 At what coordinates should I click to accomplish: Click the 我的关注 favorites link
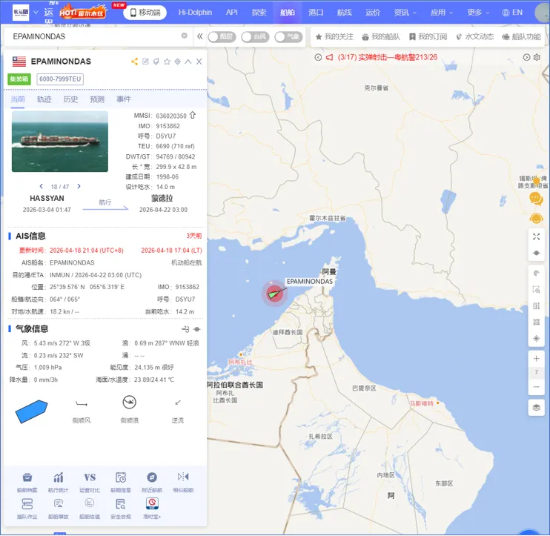coord(334,36)
